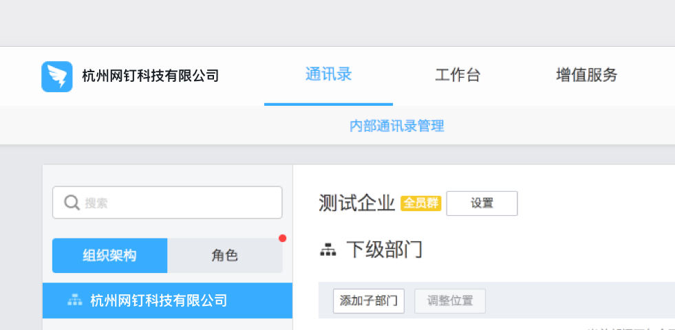Select the 内部通讯录管理 submenu
The image size is (675, 330).
[x=396, y=126]
